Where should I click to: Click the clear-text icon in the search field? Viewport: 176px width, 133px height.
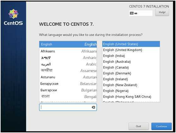click(x=93, y=107)
